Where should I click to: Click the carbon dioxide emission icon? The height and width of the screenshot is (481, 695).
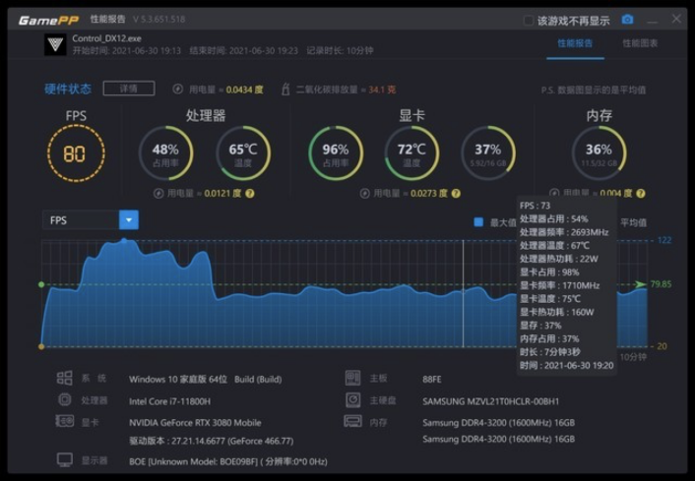(x=285, y=89)
